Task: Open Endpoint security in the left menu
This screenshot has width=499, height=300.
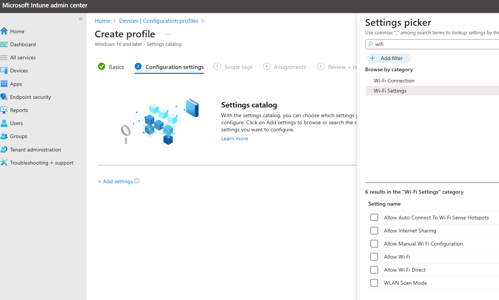Action: (x=30, y=97)
